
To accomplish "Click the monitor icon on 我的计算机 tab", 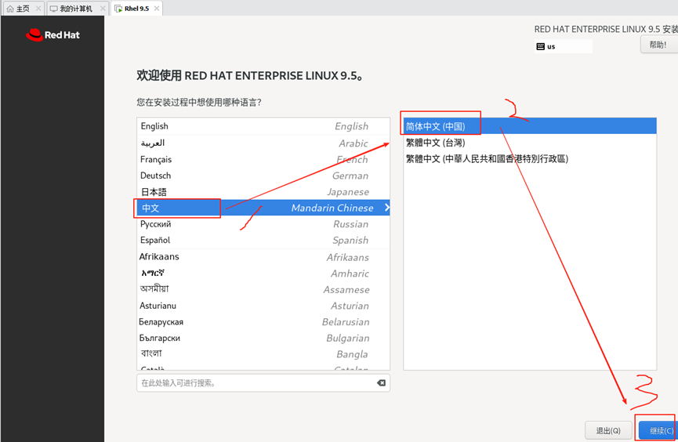I will (53, 9).
